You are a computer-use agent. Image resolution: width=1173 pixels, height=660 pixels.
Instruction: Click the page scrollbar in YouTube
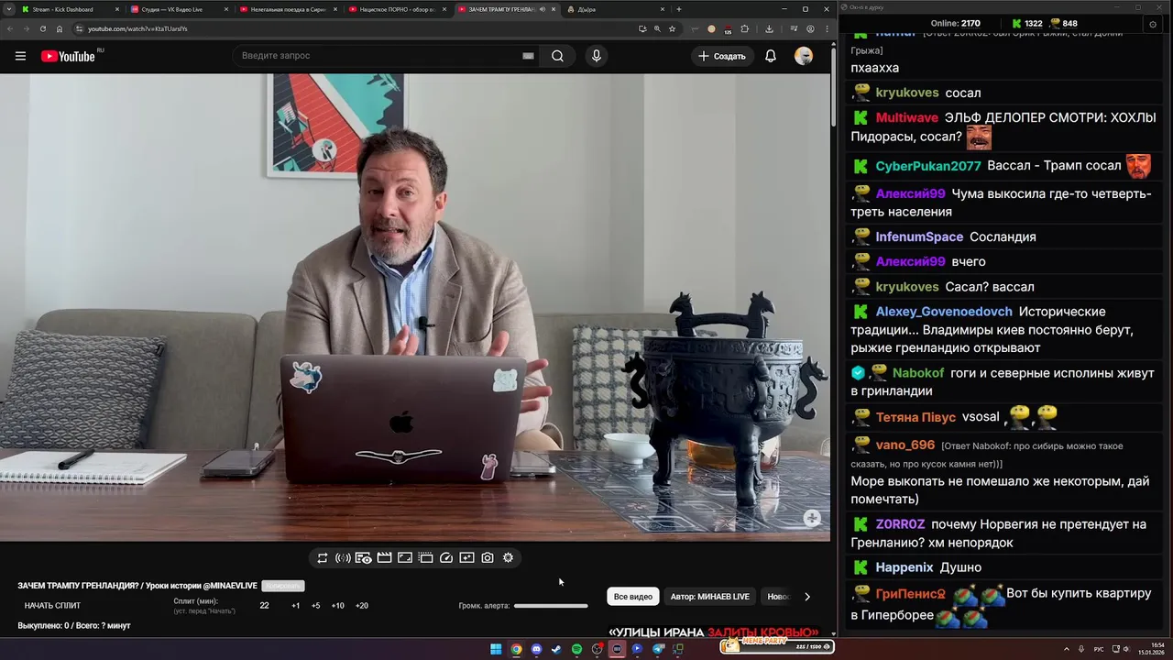point(833,87)
